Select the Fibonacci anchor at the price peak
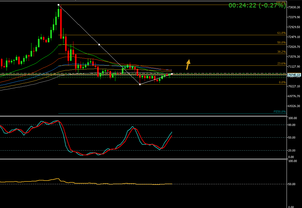 coord(59,5)
